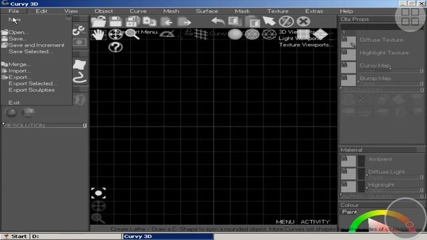Click the open folder toolbar icon
Viewport: 427px width, 240px height.
[x=99, y=21]
